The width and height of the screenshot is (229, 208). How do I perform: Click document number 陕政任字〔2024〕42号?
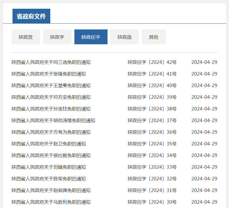click(x=152, y=62)
